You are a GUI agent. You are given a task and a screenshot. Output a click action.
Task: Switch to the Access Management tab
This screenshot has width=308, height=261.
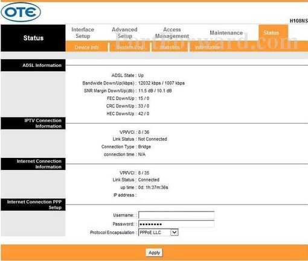pyautogui.click(x=172, y=33)
